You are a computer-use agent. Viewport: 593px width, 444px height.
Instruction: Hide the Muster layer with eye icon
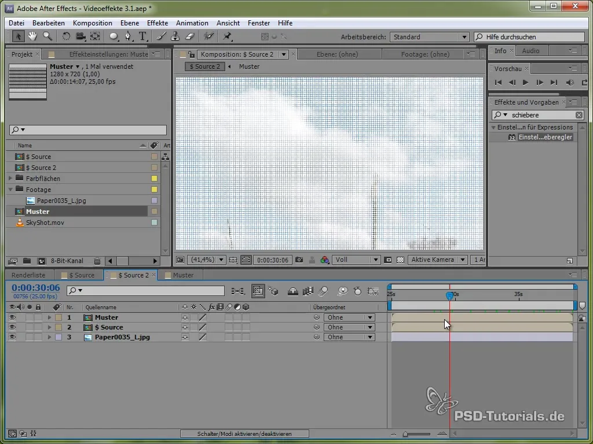(12, 317)
